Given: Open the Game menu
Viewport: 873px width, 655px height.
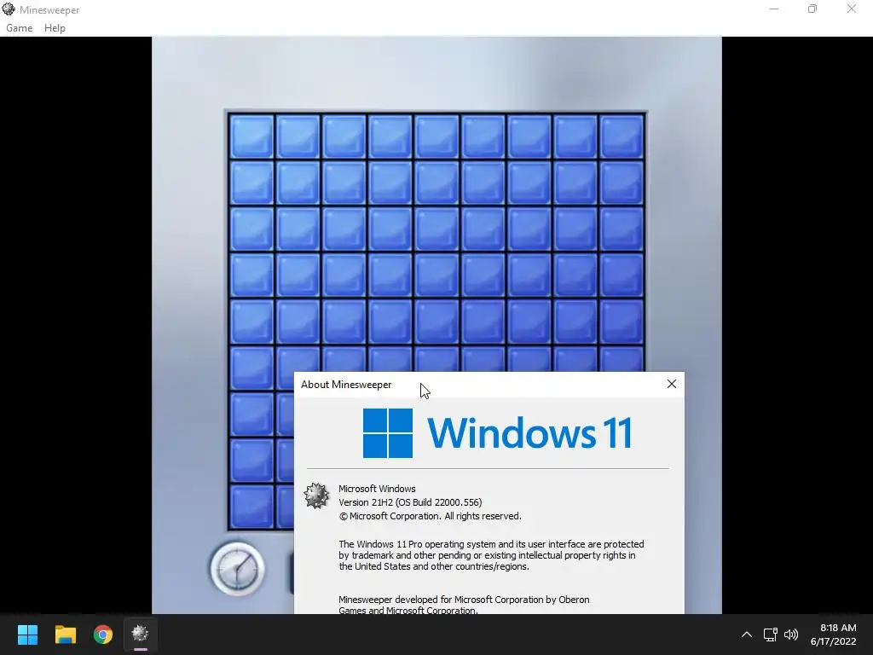Looking at the screenshot, I should (19, 28).
